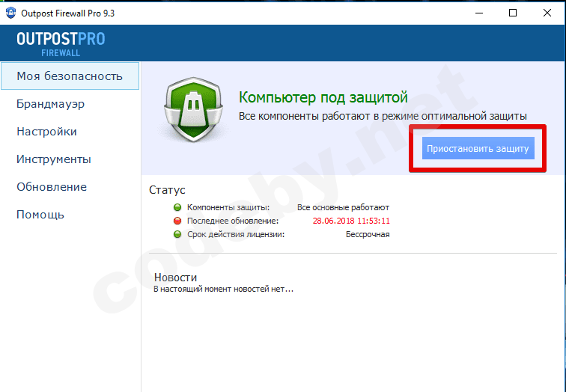Click the Компоненты защиты label

click(228, 207)
